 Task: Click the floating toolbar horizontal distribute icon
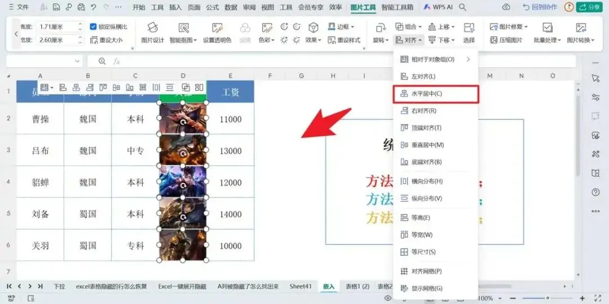tap(156, 88)
